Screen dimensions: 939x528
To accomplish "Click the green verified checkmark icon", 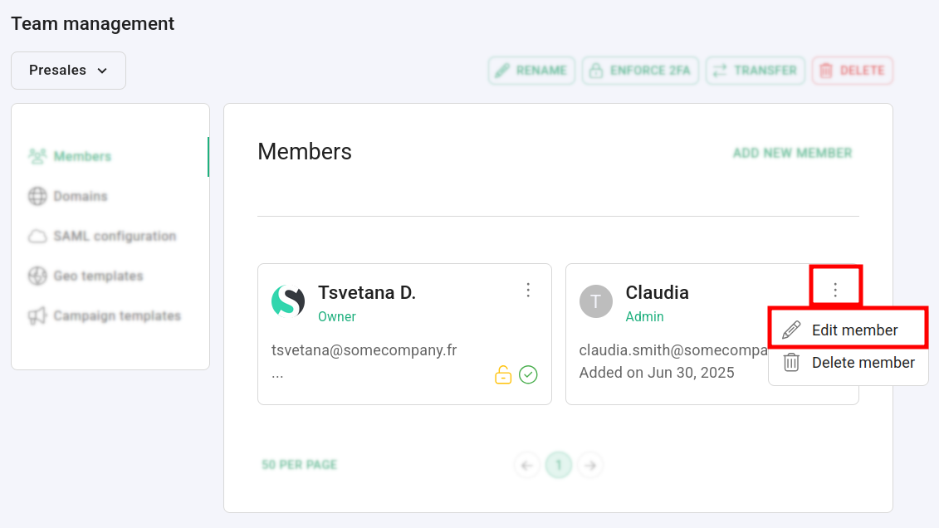I will pos(528,375).
